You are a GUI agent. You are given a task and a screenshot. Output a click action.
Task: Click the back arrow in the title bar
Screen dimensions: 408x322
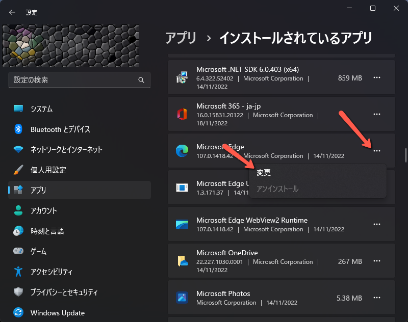click(12, 12)
